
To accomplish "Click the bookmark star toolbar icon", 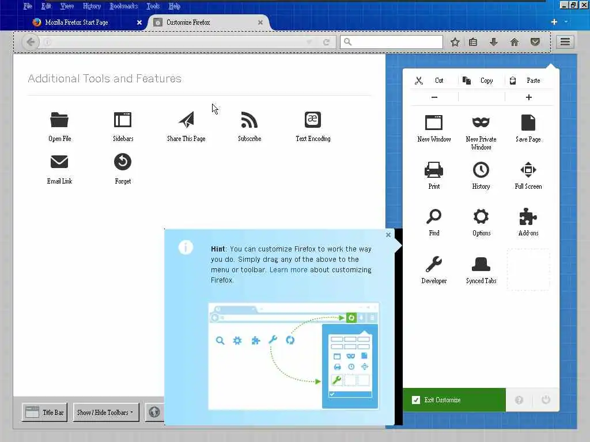I will 455,42.
